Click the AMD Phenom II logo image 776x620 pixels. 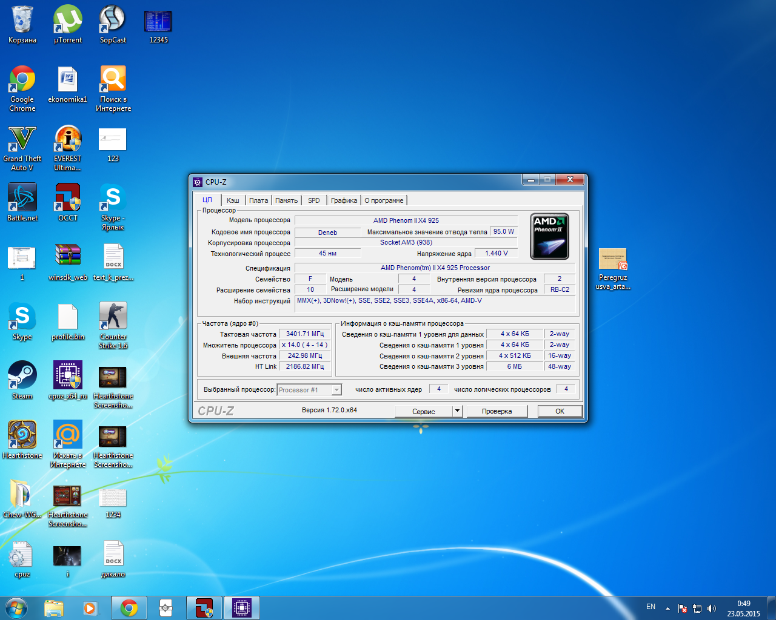[x=549, y=236]
